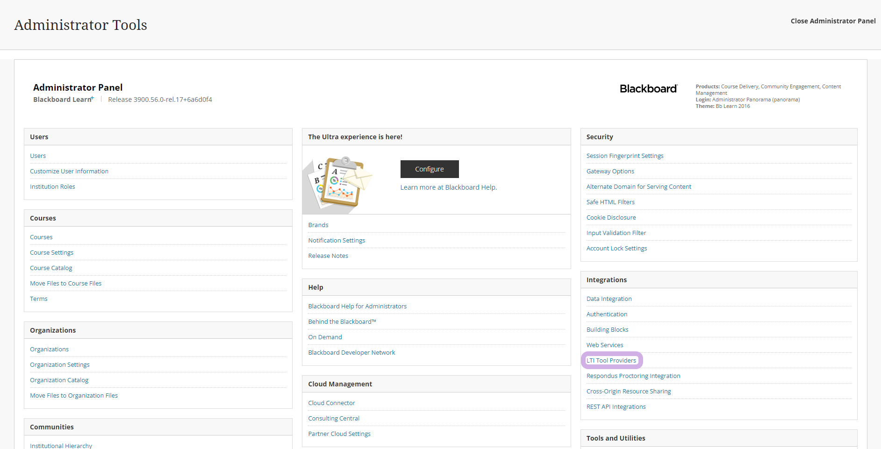
Task: Open Blackboard Developer Network link
Action: coord(351,353)
